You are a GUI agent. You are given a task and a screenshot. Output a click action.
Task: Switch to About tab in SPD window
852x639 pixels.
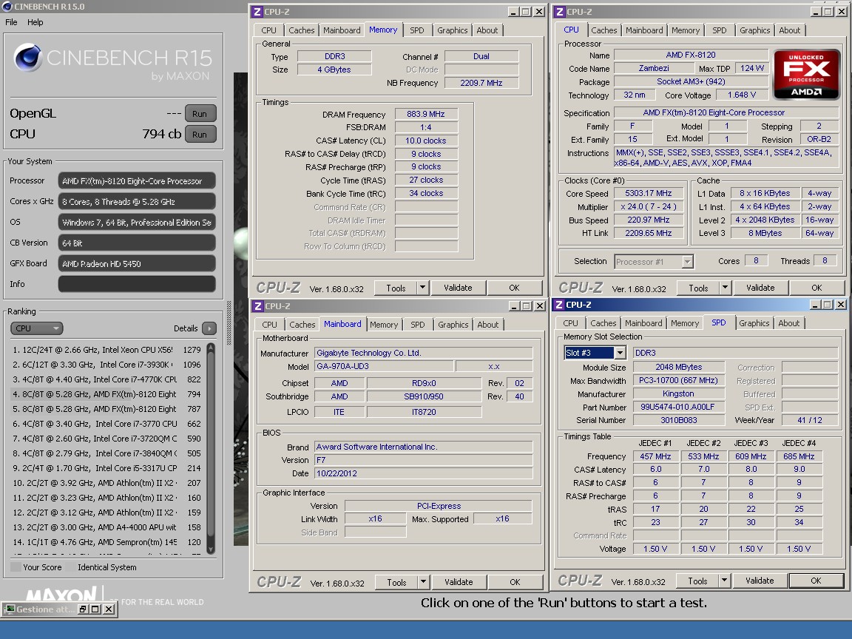click(788, 322)
